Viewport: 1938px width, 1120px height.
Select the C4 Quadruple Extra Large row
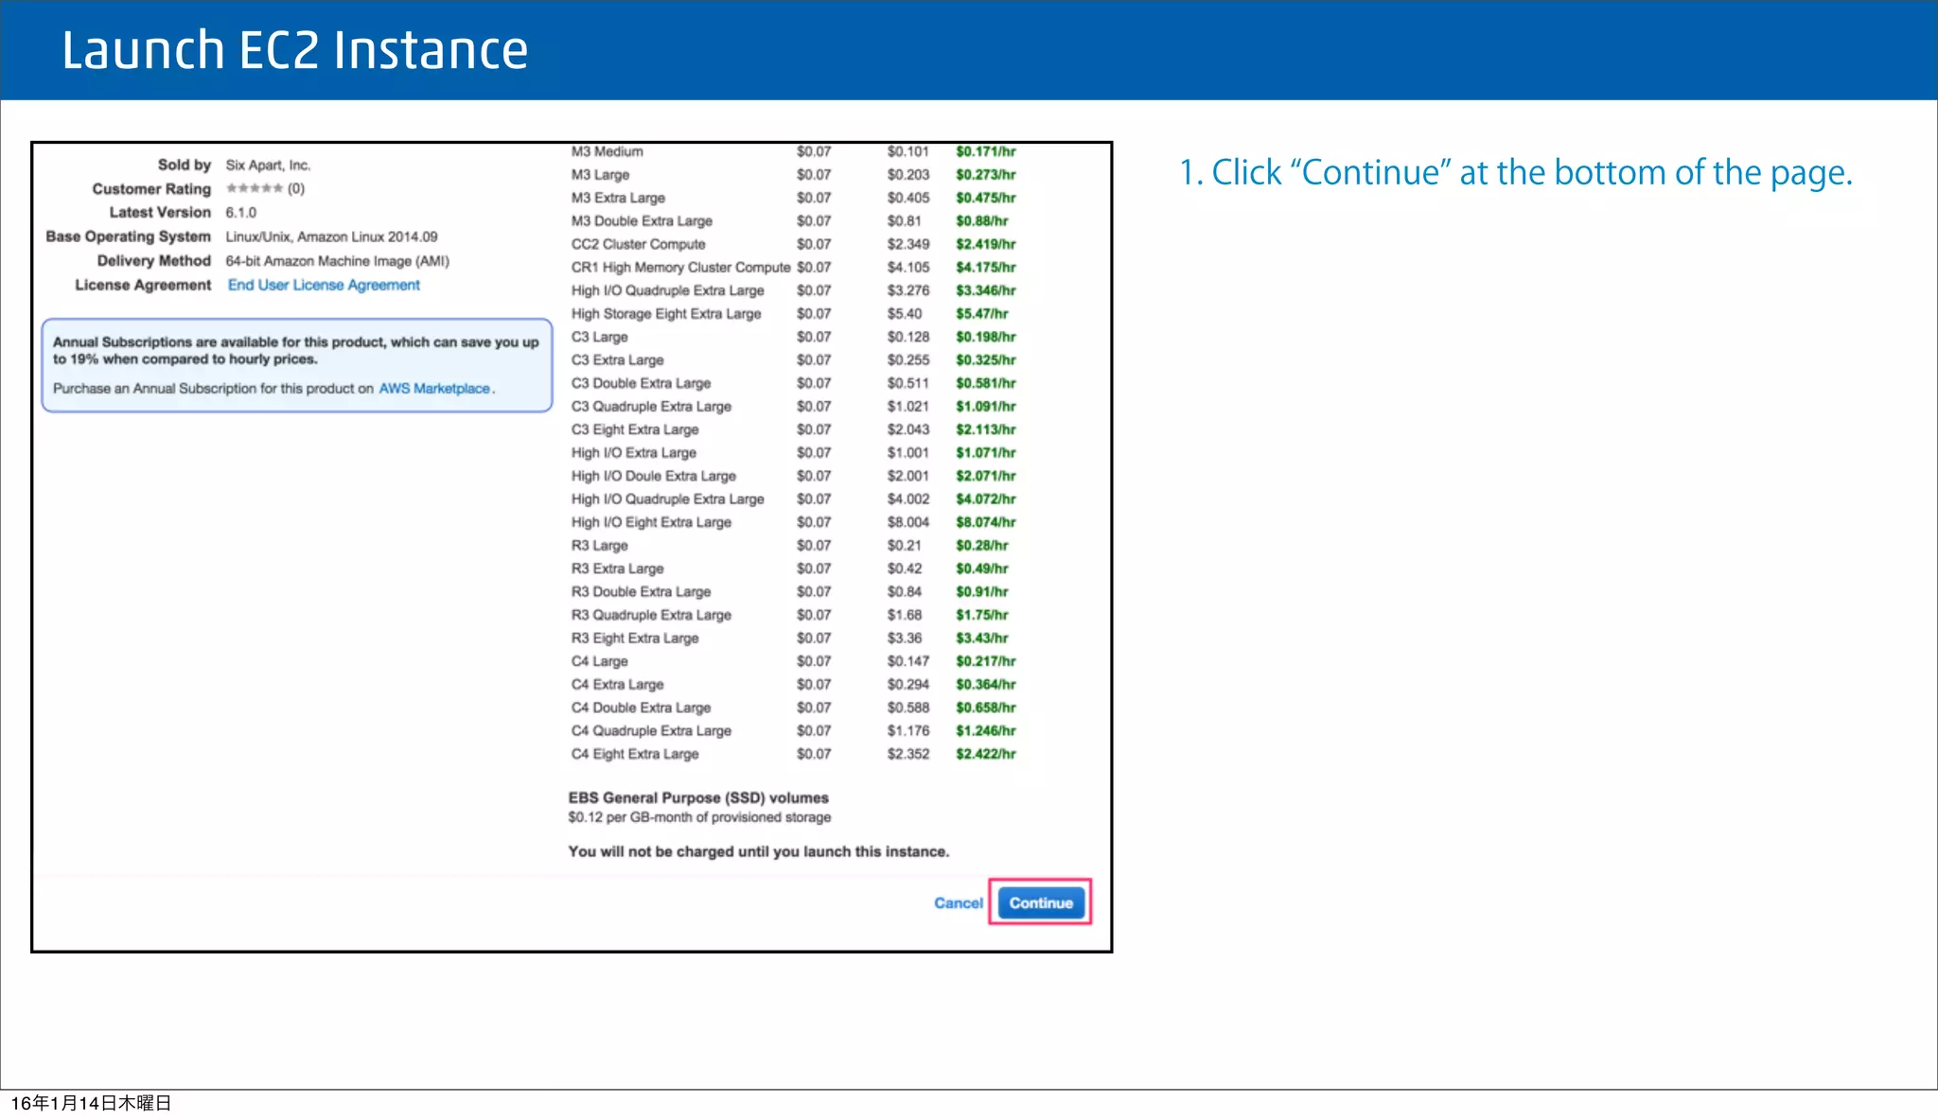[x=793, y=731]
